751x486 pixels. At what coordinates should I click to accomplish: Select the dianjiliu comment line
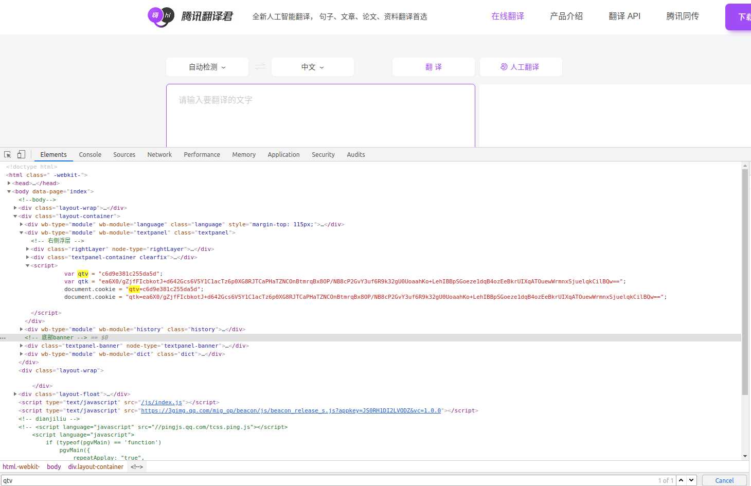click(x=49, y=419)
